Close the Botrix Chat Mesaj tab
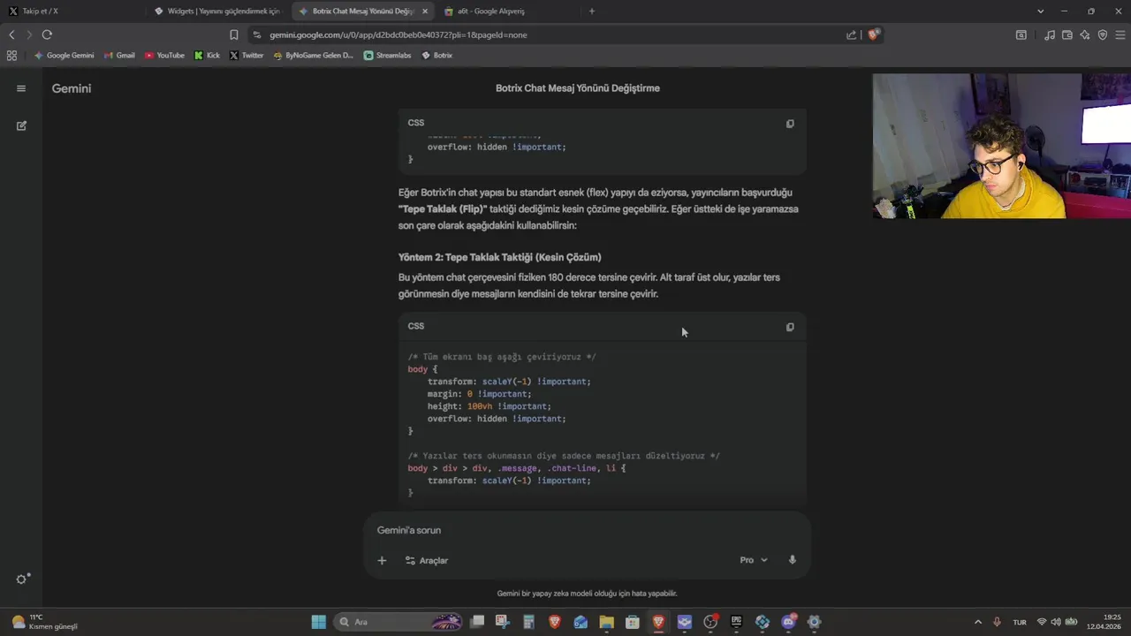The width and height of the screenshot is (1131, 636). pyautogui.click(x=425, y=11)
